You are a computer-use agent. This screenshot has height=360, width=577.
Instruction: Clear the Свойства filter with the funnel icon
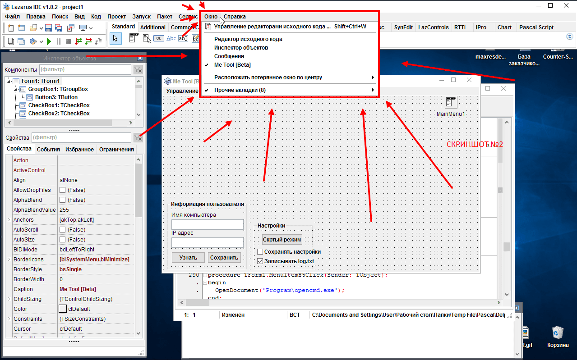pyautogui.click(x=138, y=137)
